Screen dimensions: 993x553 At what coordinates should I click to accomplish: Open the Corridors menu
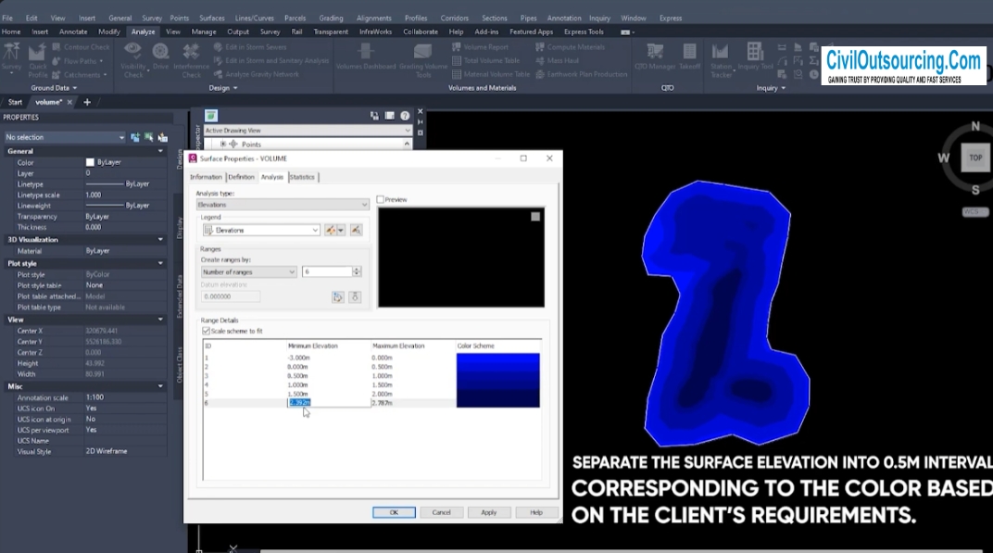[x=454, y=19]
